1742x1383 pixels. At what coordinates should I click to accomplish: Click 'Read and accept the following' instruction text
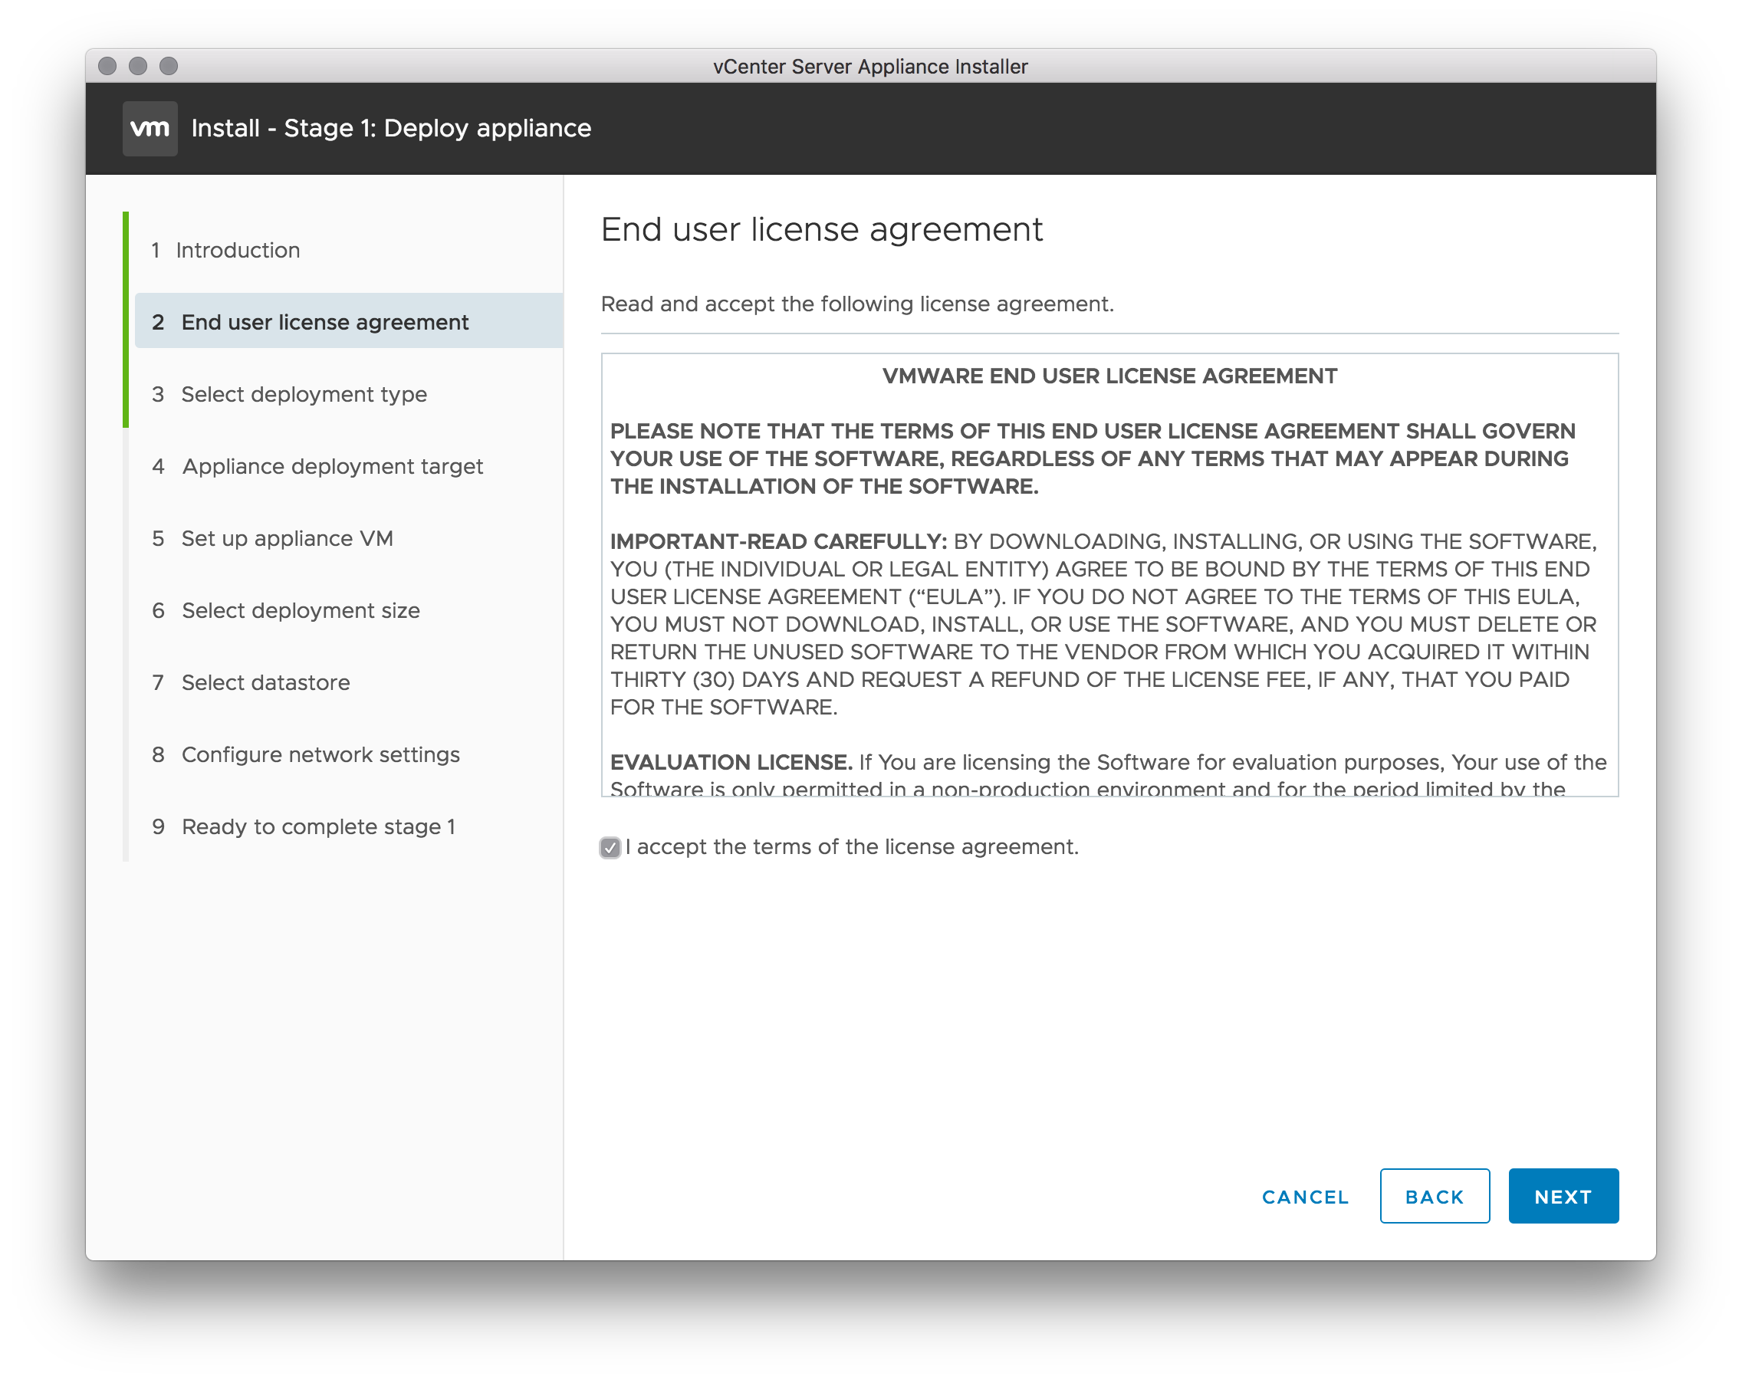[x=857, y=304]
